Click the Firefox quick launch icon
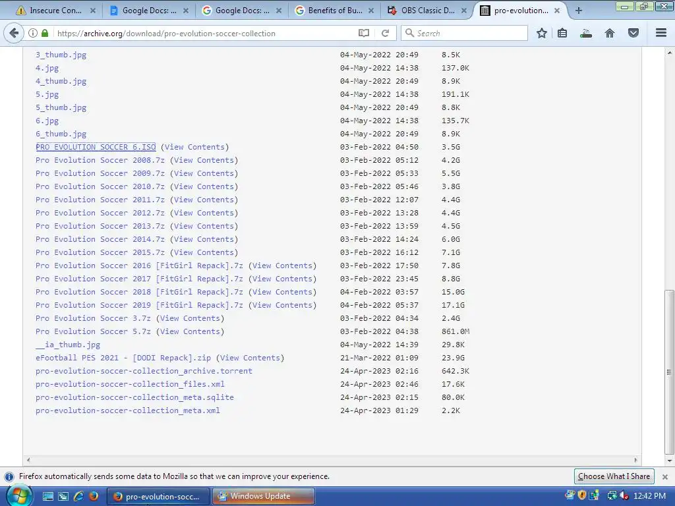The height and width of the screenshot is (506, 675). pos(94,496)
